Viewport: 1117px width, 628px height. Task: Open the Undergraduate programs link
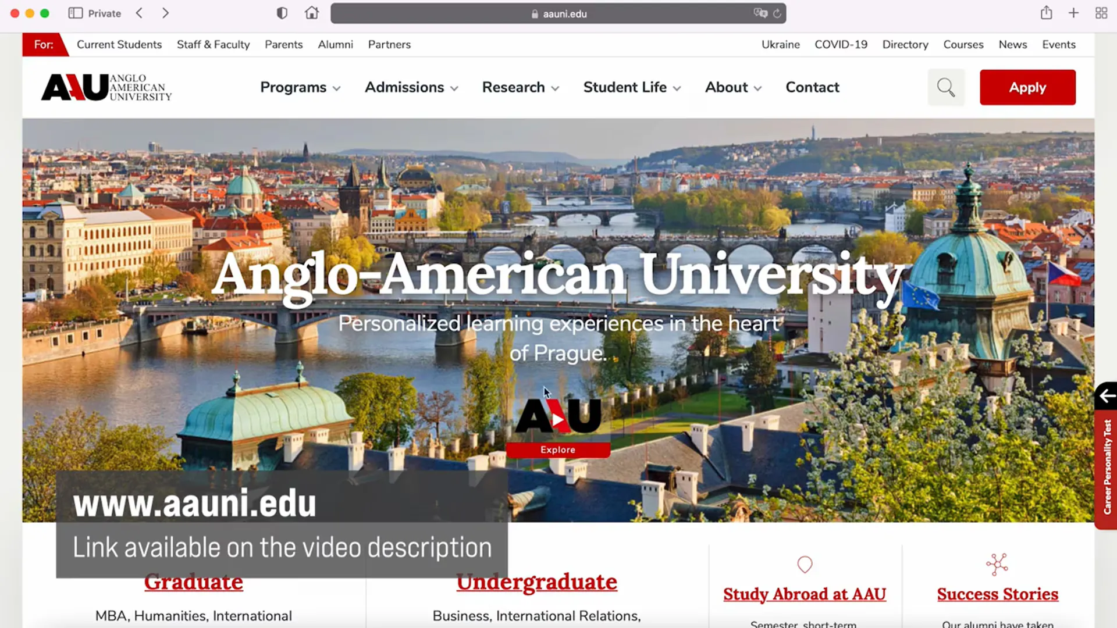point(536,581)
